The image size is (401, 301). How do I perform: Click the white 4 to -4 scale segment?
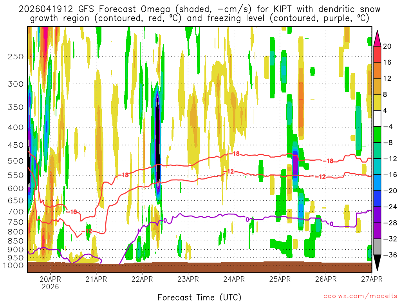[377, 118]
